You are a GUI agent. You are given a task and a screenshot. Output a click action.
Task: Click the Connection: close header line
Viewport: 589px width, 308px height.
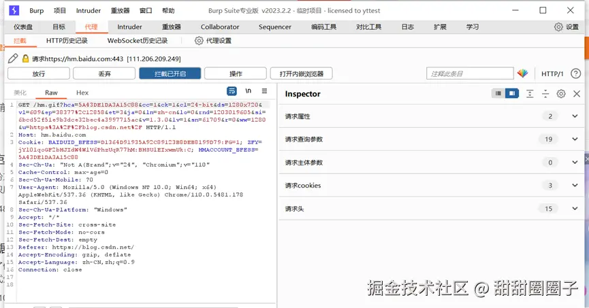pos(50,270)
